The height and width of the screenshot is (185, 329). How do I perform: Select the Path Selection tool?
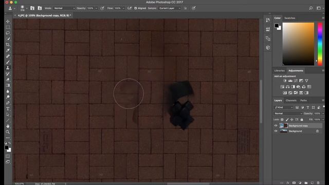click(8, 115)
